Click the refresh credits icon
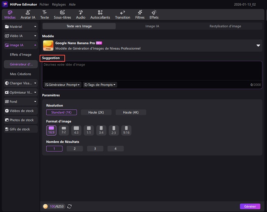Image resolution: width=267 pixels, height=212 pixels. 69,207
